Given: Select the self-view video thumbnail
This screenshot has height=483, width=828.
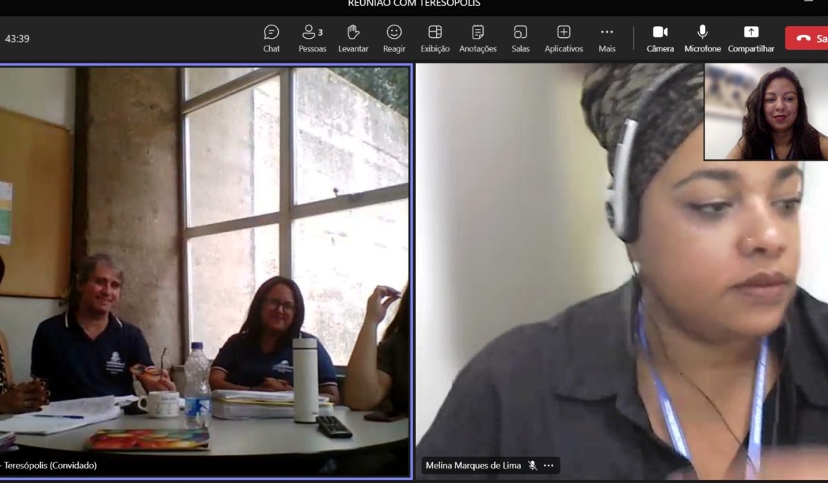Looking at the screenshot, I should coord(766,112).
